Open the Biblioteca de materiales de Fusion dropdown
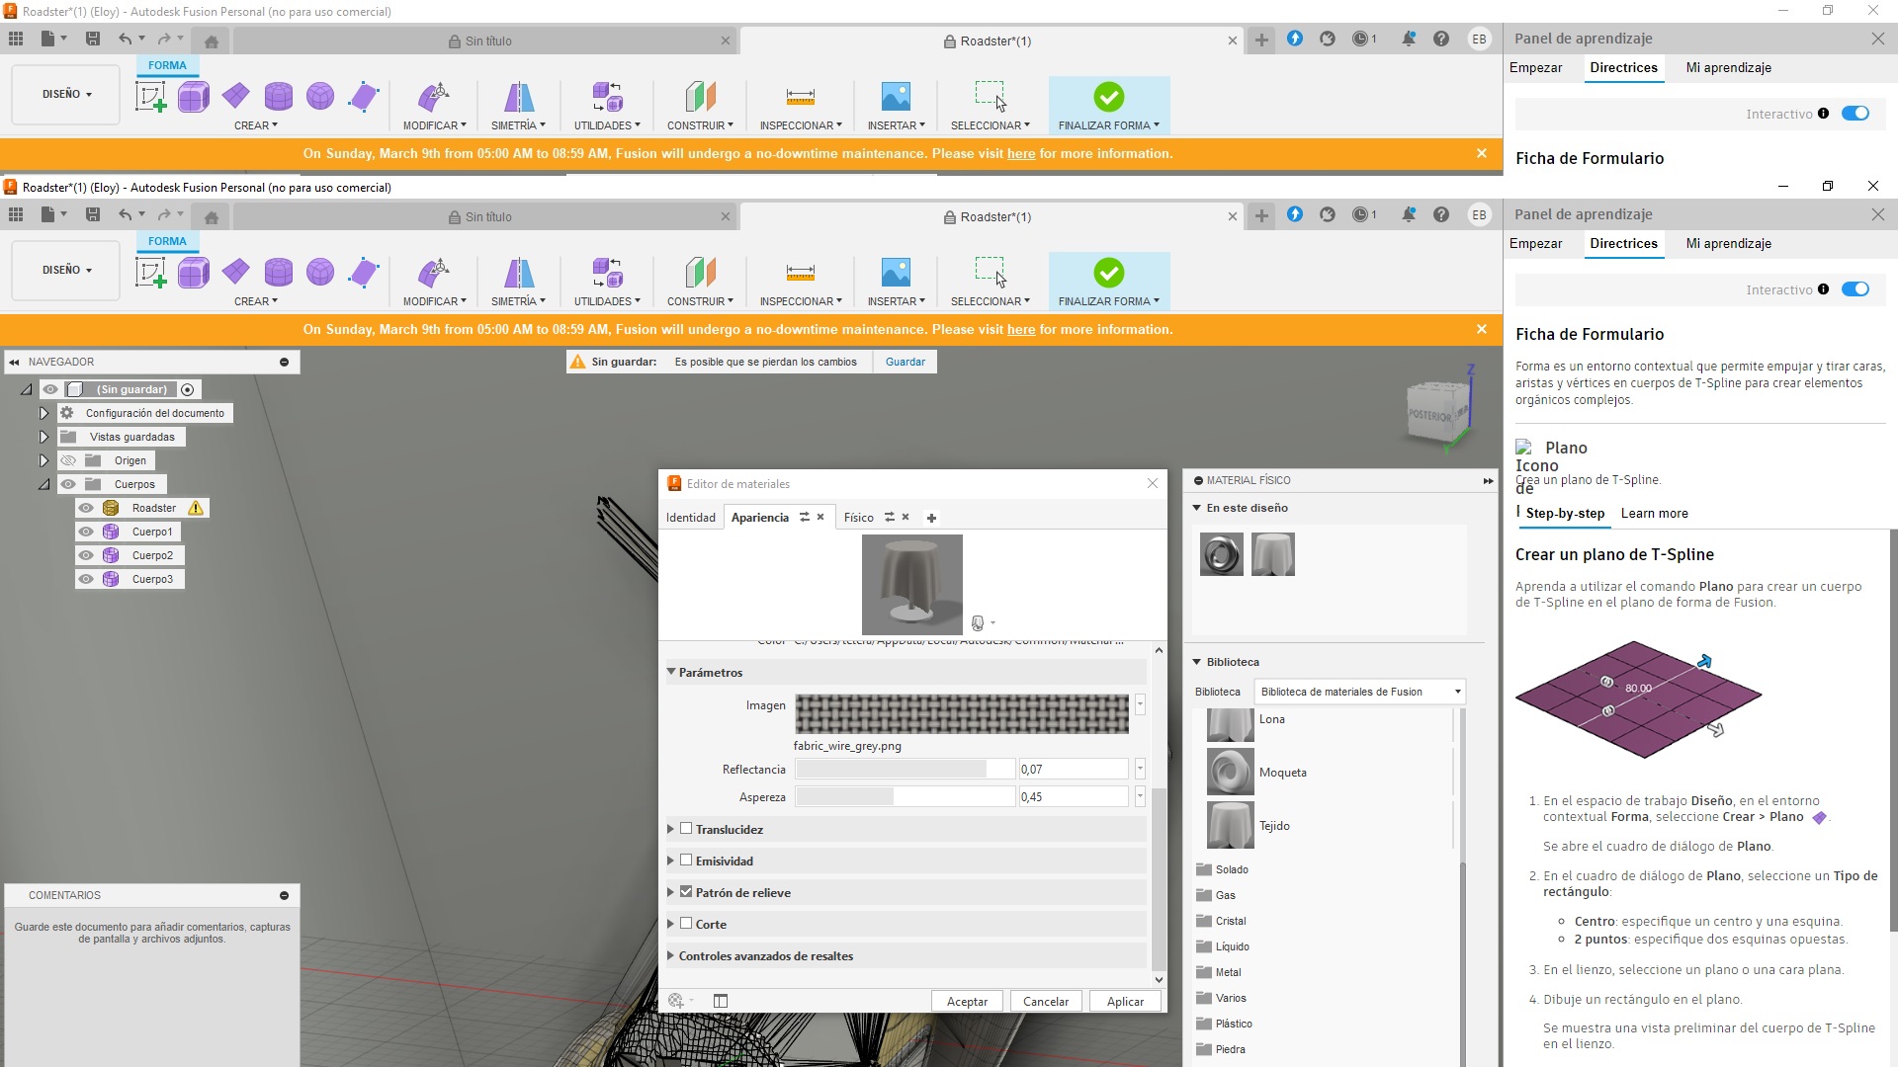The height and width of the screenshot is (1067, 1898). pyautogui.click(x=1359, y=692)
